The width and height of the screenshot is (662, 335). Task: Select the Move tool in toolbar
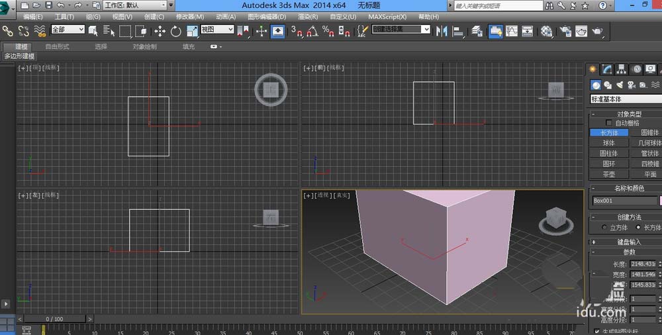tap(160, 30)
